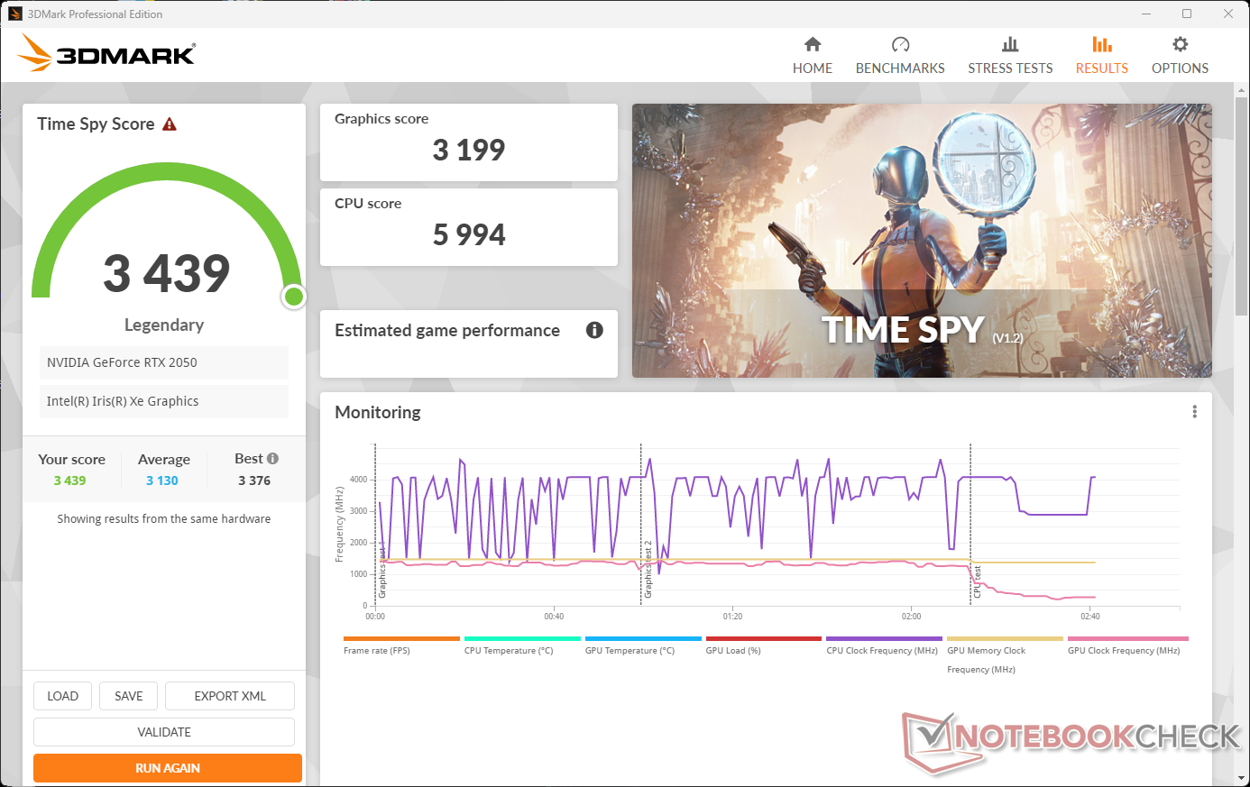Click the info icon for Estimated game performance
Screen dimensions: 1250x787
pyautogui.click(x=594, y=330)
